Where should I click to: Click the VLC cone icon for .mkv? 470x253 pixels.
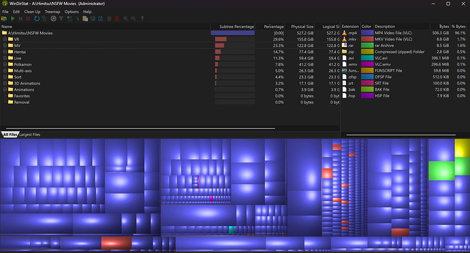345,39
